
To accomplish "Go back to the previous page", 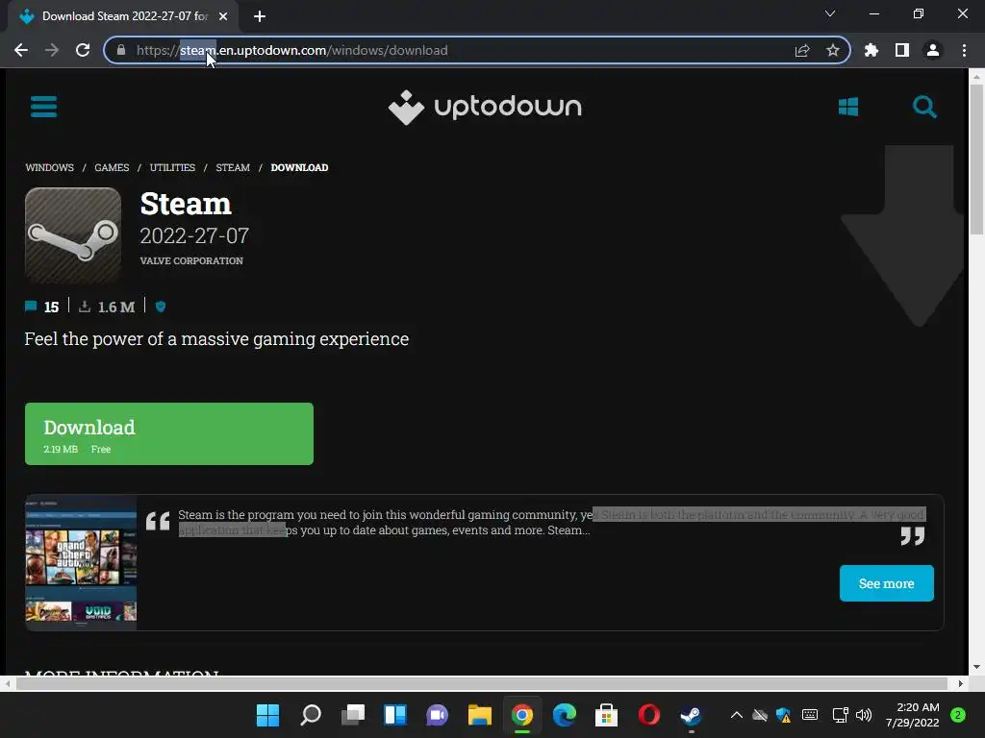I will 21,50.
